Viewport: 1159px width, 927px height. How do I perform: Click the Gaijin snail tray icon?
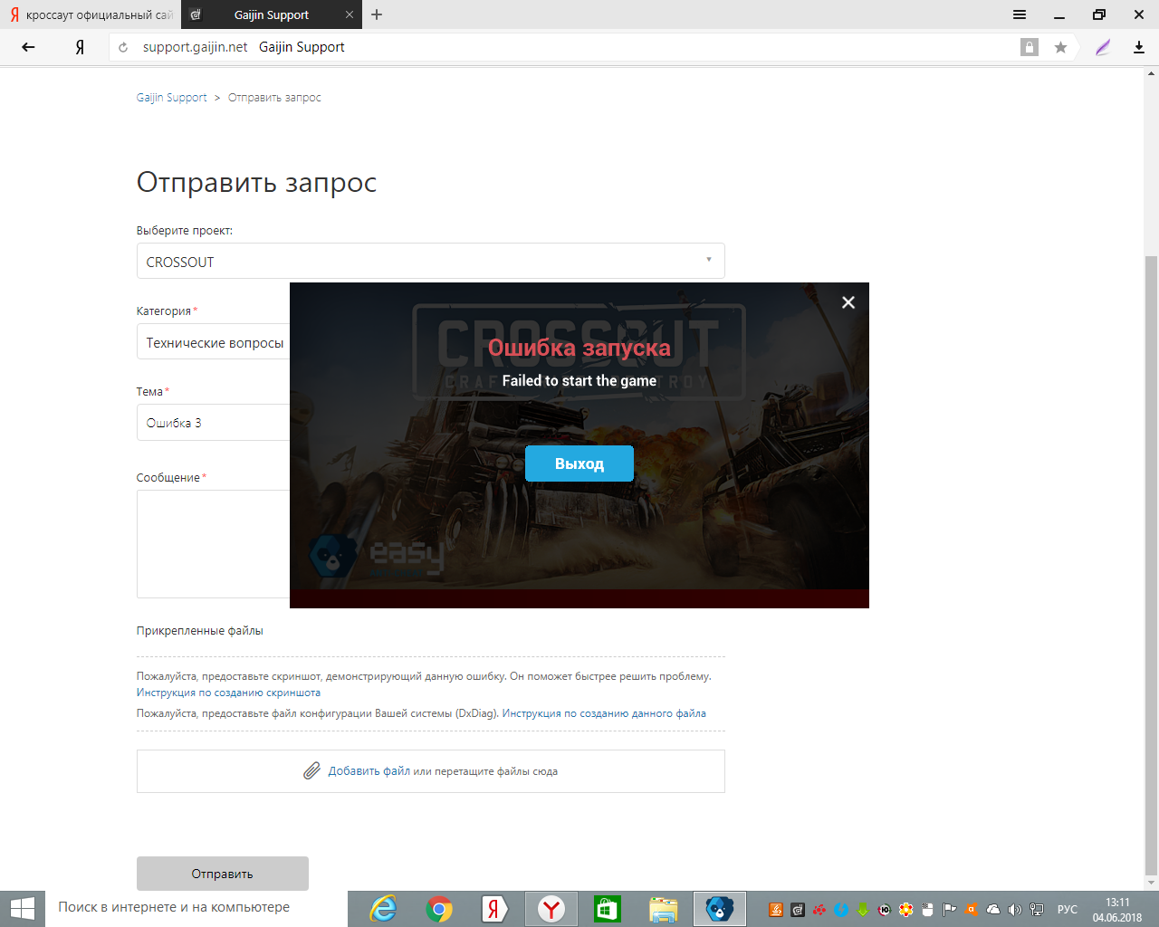[798, 910]
